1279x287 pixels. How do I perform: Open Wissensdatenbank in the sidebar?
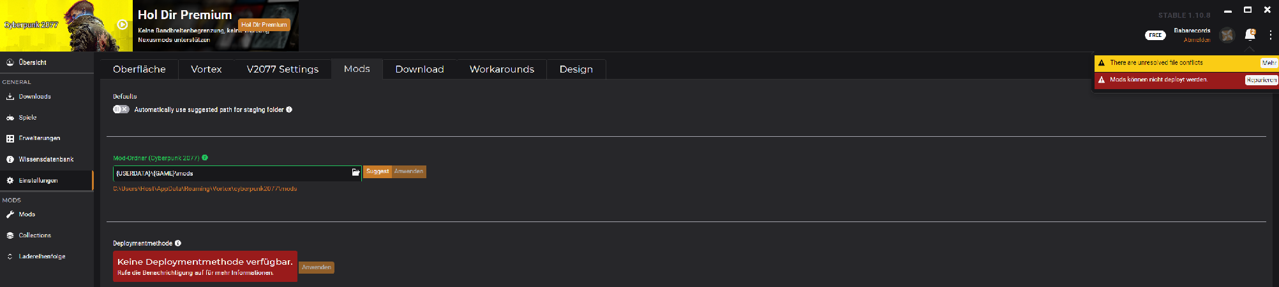(x=45, y=159)
